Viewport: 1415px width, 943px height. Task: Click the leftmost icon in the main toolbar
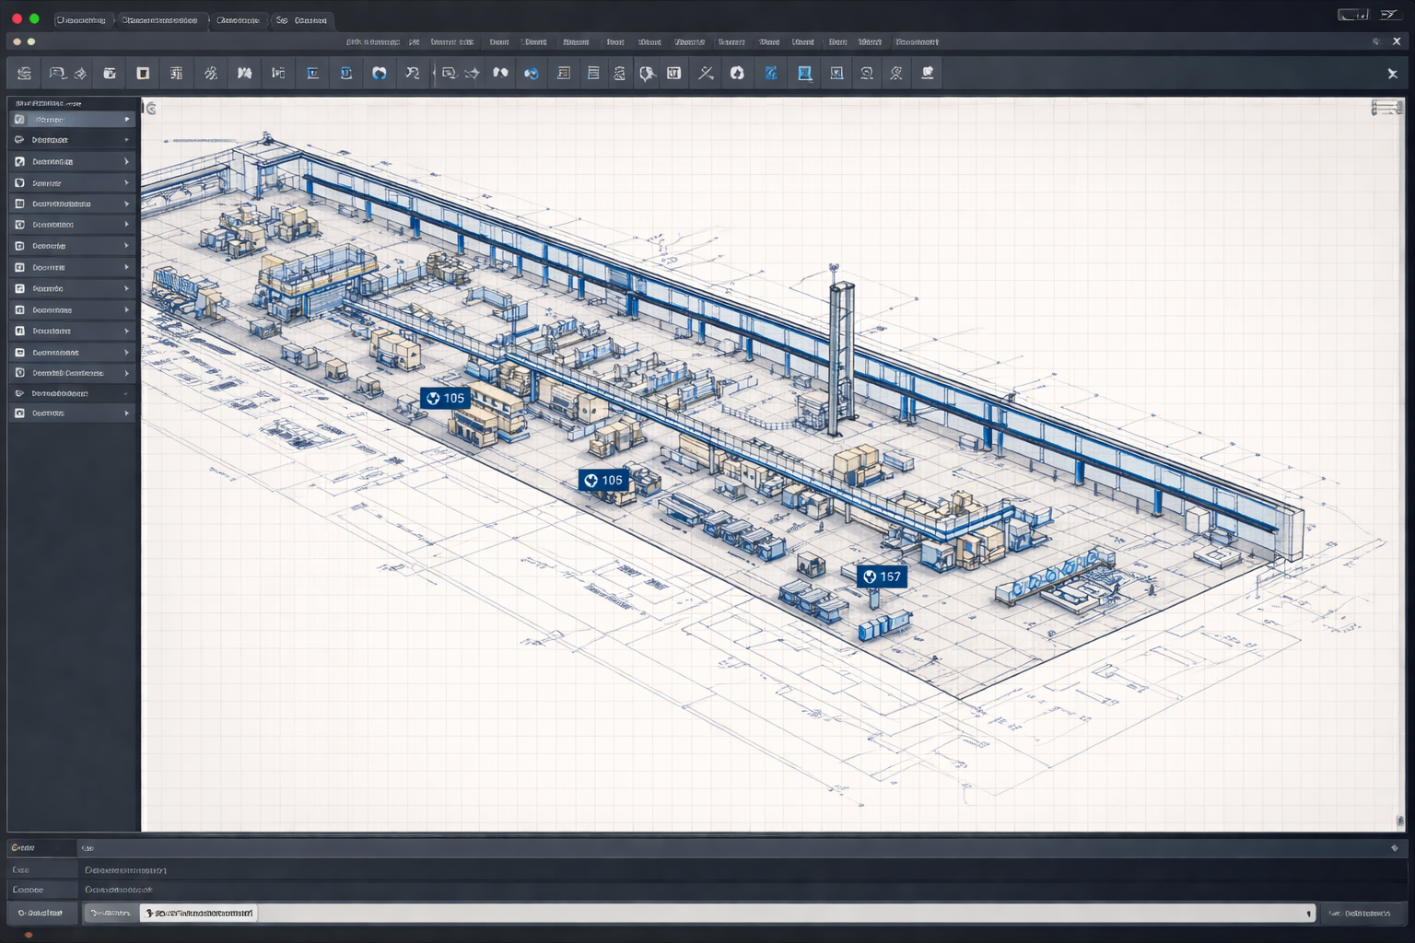(x=25, y=74)
